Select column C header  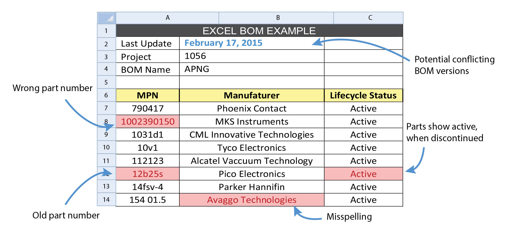tap(369, 18)
